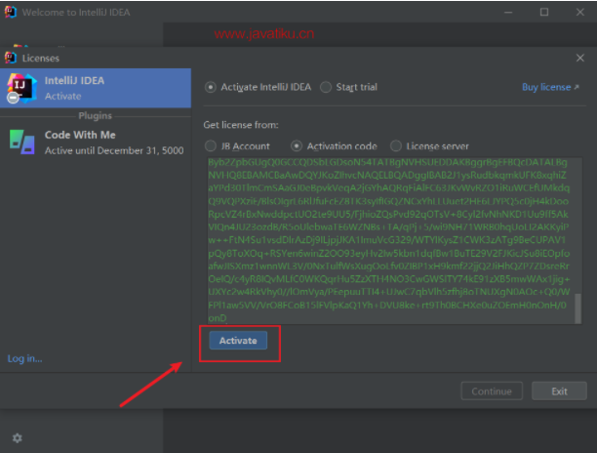Screen dimensions: 597x453
Task: Open settings gear in Welcome window
Action: click(x=18, y=438)
